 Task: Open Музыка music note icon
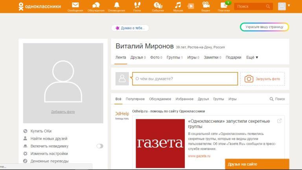pyautogui.click(x=178, y=6)
